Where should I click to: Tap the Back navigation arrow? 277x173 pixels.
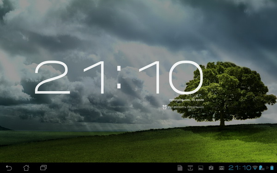tap(9, 168)
